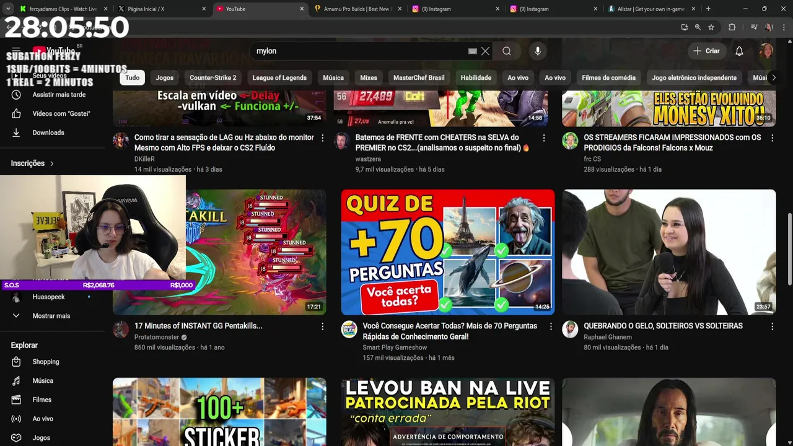Open Protatomonster channel avatar
This screenshot has height=446, width=793.
point(121,329)
